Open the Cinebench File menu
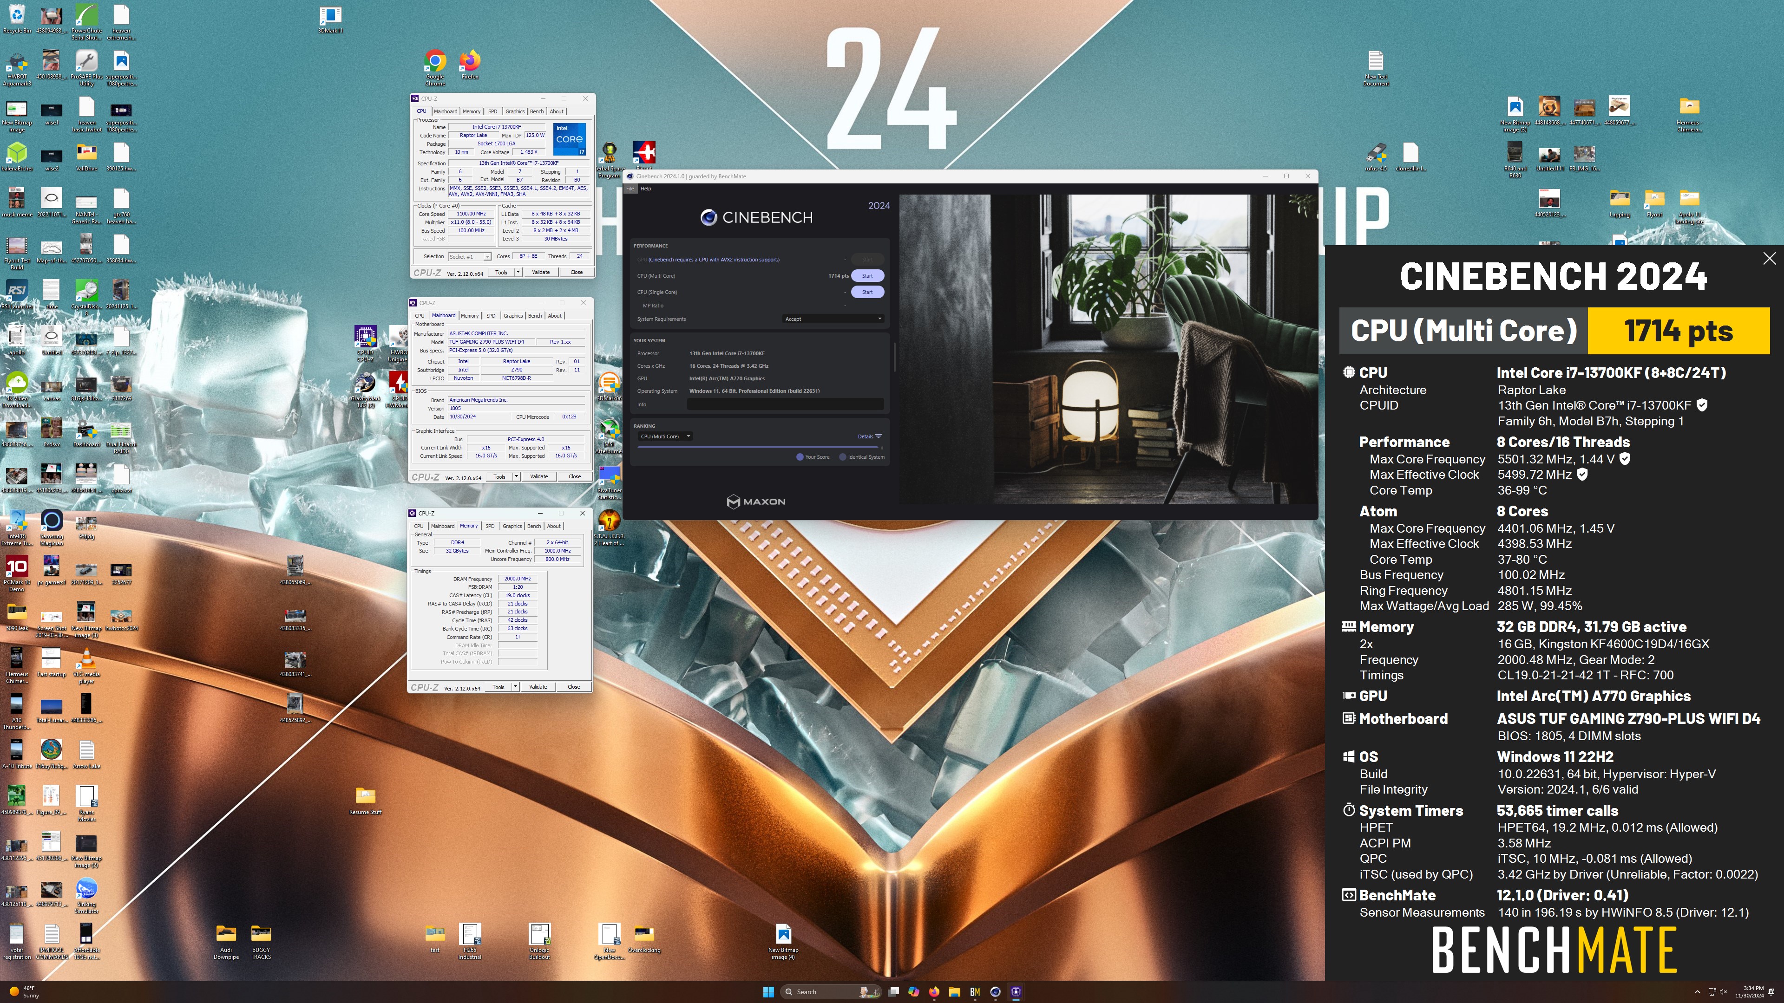1784x1003 pixels. coord(630,188)
